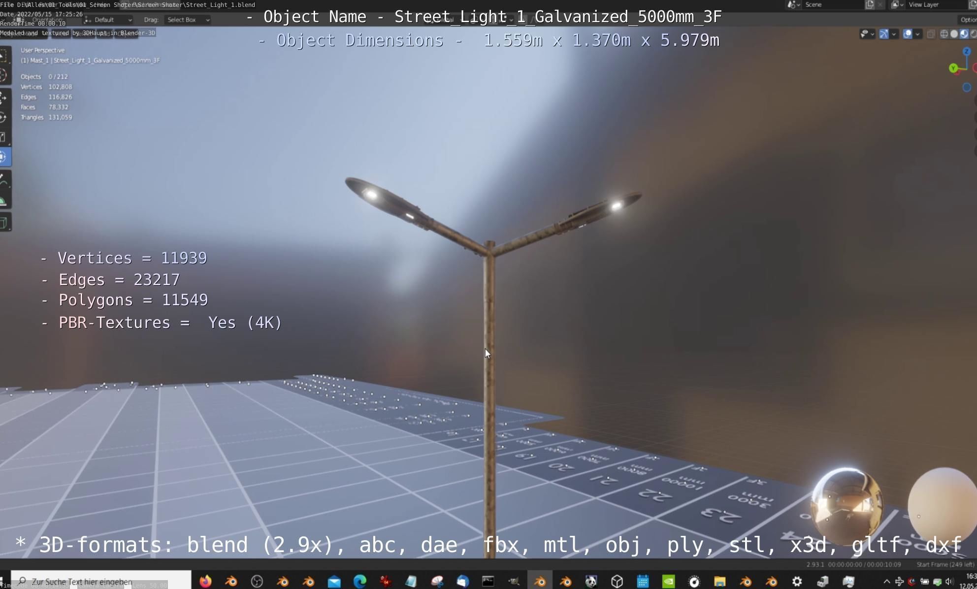Click the diffuse HDRI preview sphere
The height and width of the screenshot is (589, 977).
point(942,505)
